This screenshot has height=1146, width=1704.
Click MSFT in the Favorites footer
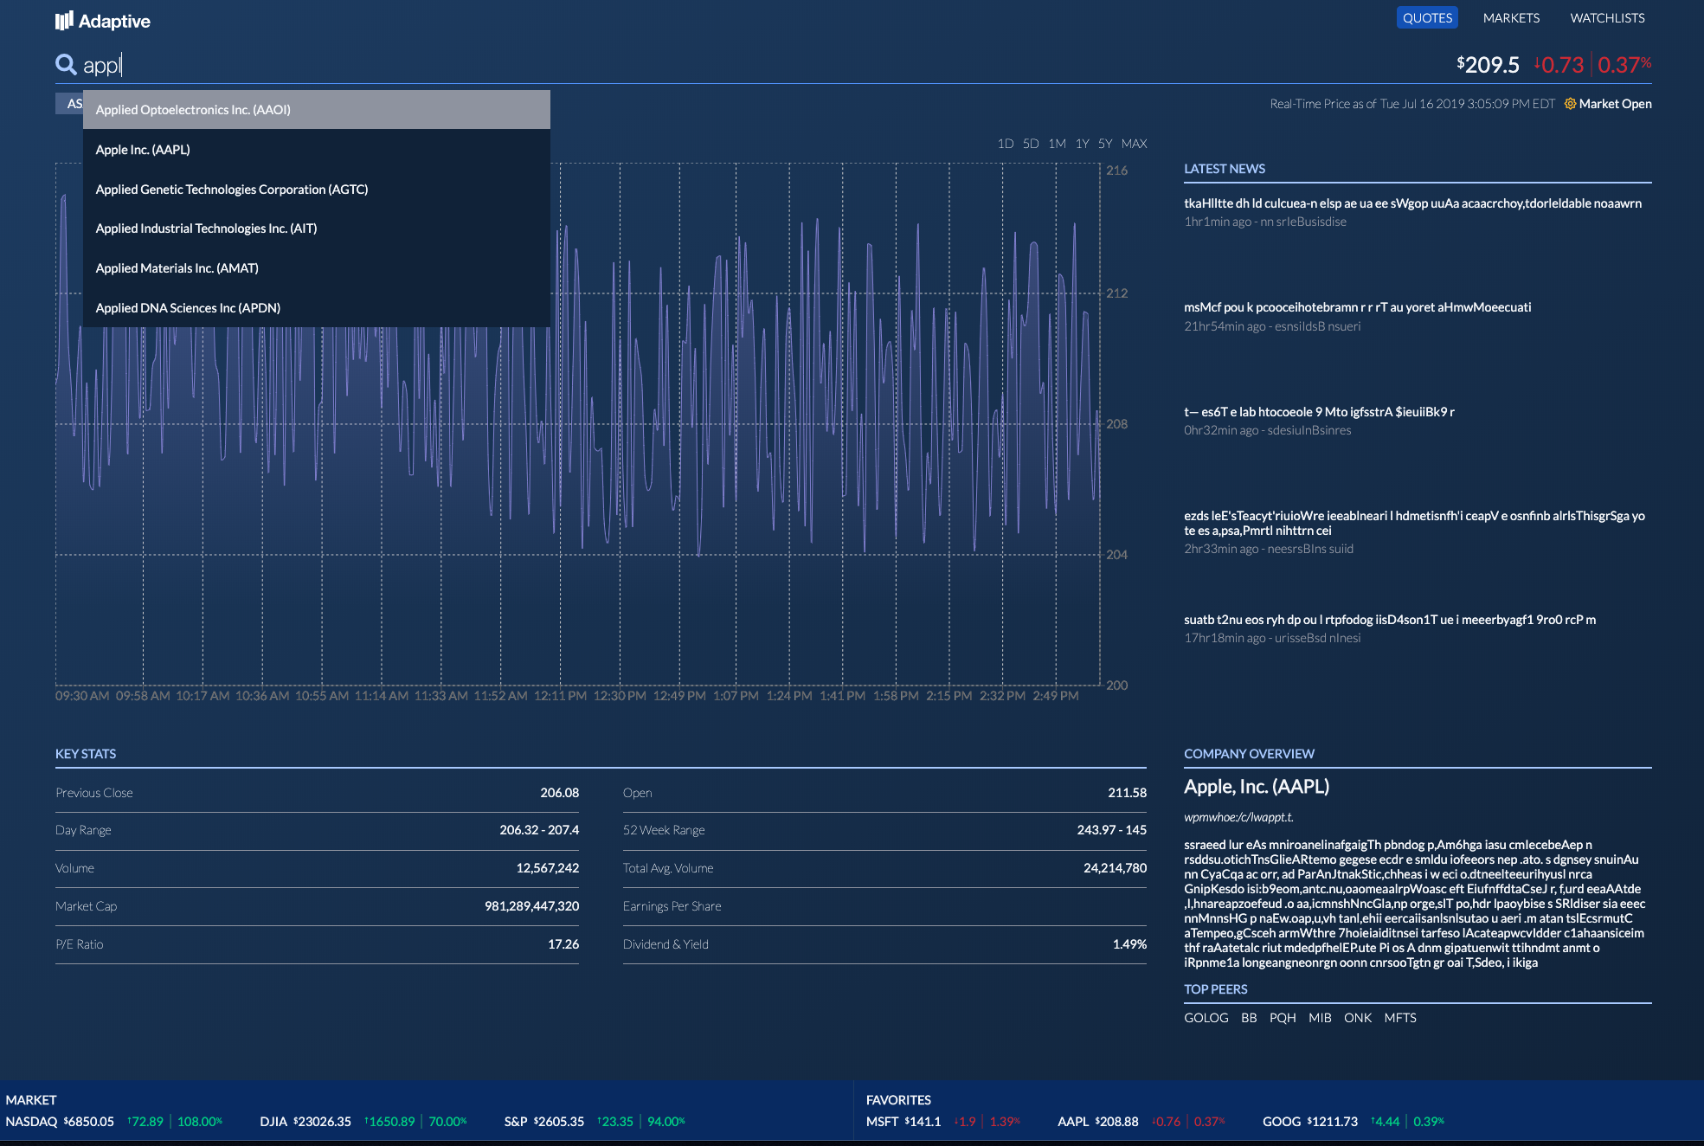pyautogui.click(x=882, y=1122)
